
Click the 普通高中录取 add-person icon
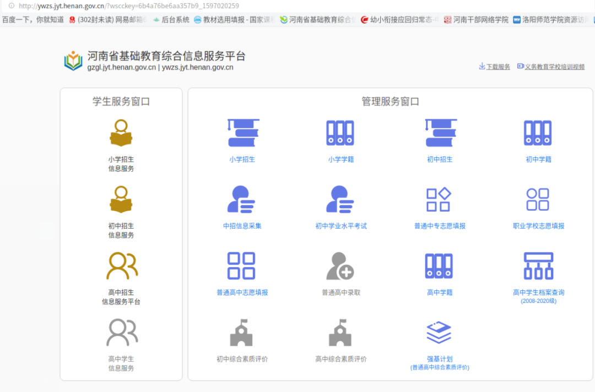(x=340, y=266)
